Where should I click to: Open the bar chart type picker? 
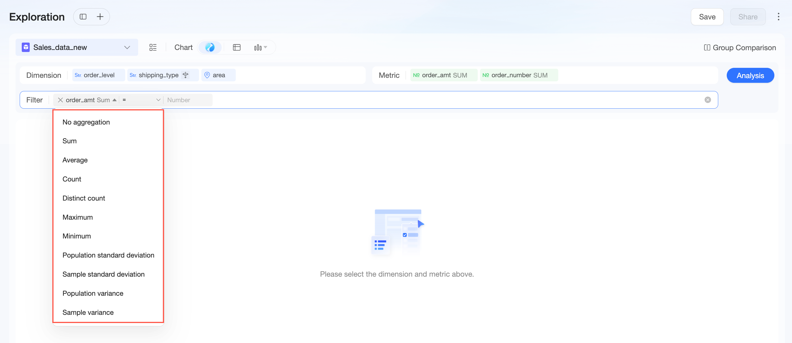point(260,47)
